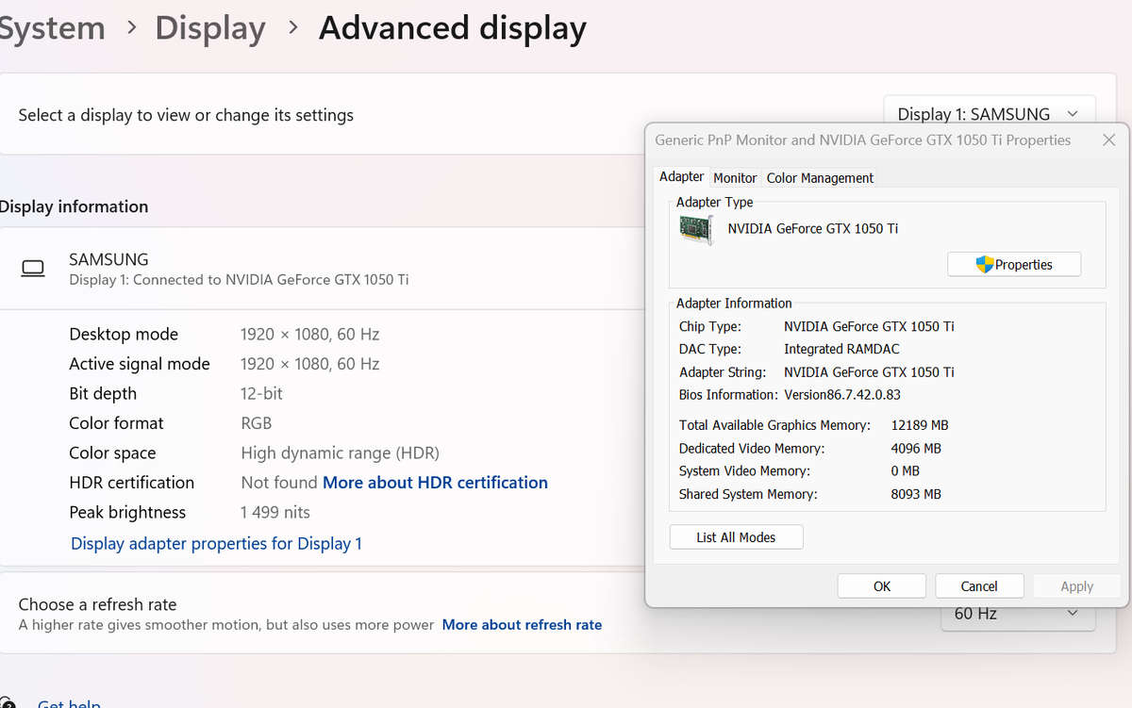Image resolution: width=1132 pixels, height=708 pixels.
Task: Click the graphics adapter card icon
Action: 696,229
